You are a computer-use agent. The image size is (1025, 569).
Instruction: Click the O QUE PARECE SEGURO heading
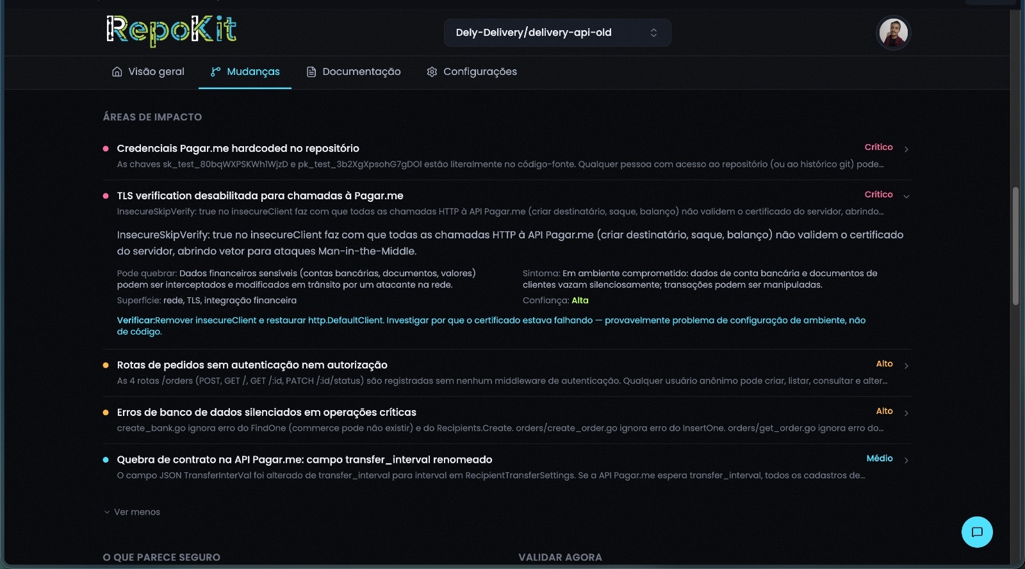[161, 557]
